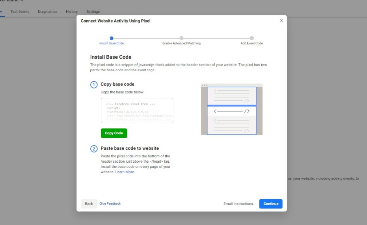367x225 pixels.
Task: Open the Diagnostics tab
Action: click(47, 11)
